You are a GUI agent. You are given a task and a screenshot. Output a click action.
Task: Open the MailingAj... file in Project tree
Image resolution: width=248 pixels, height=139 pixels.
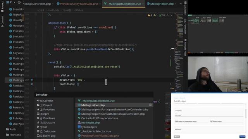coord(17,58)
